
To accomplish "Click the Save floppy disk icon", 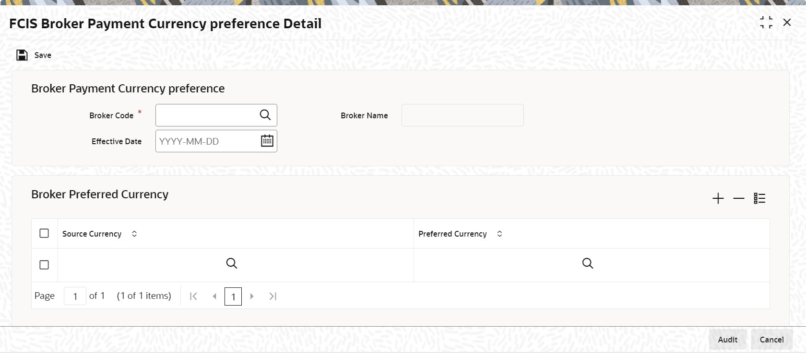I will [x=22, y=55].
